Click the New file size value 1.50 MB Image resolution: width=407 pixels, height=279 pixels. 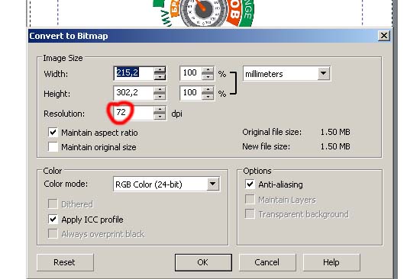tap(335, 146)
